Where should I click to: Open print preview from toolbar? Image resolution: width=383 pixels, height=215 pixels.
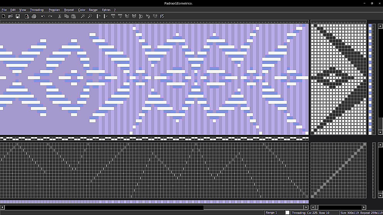pyautogui.click(x=27, y=16)
